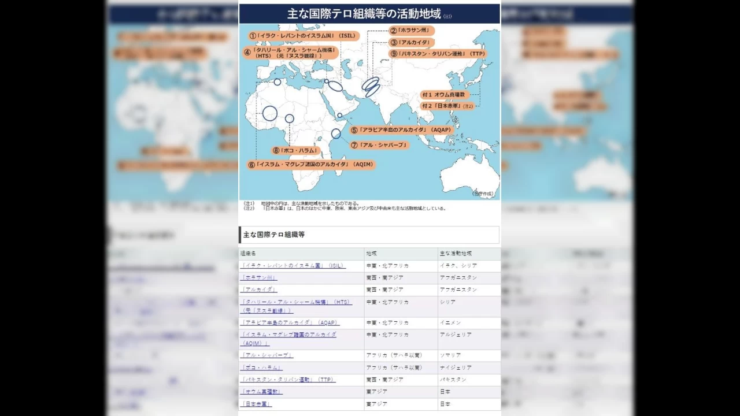Open the ISIL link in the table
Screen dimensions: 740x416
293,266
